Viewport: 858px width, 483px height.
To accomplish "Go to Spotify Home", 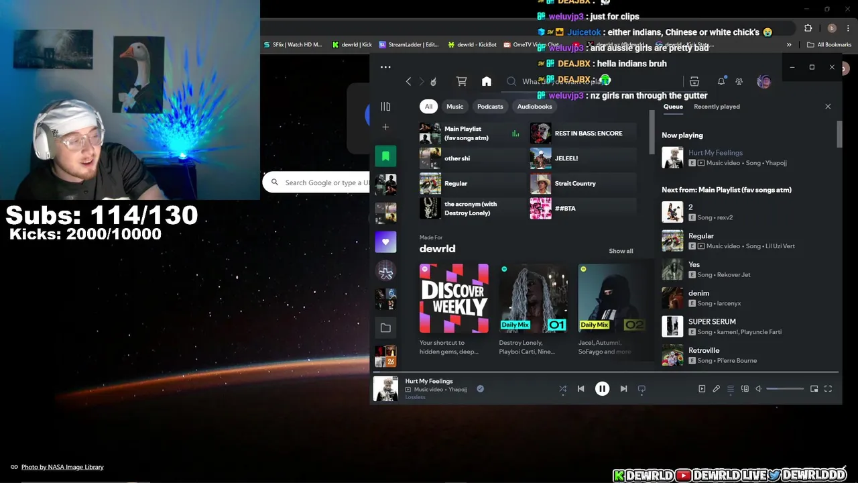I will pyautogui.click(x=487, y=81).
